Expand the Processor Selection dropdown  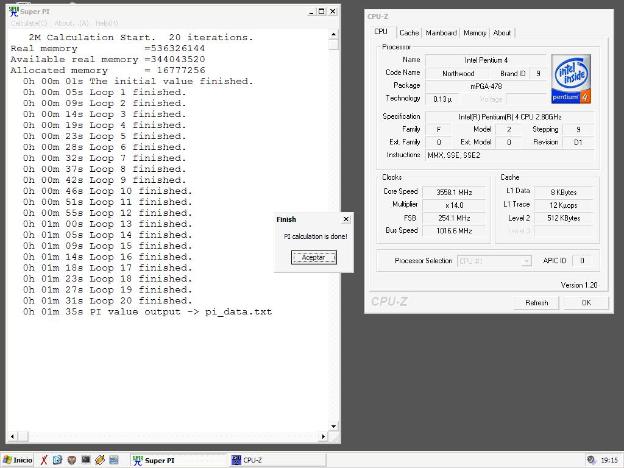[526, 261]
